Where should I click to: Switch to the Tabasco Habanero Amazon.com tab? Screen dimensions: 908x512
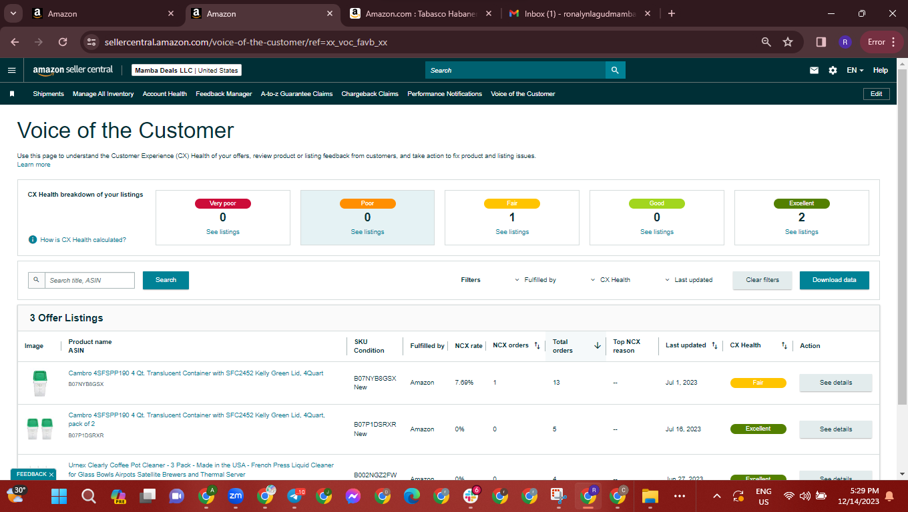[x=422, y=13]
